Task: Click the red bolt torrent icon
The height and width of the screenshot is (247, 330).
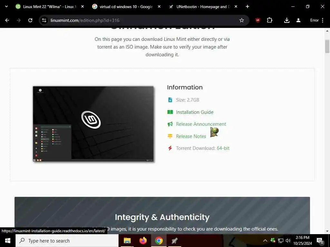Action: 170,148
